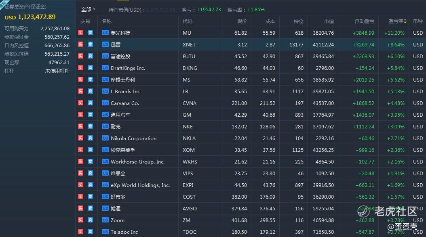The width and height of the screenshot is (426, 237).
Task: Sell XNET using the blue icon
Action: 90,44
